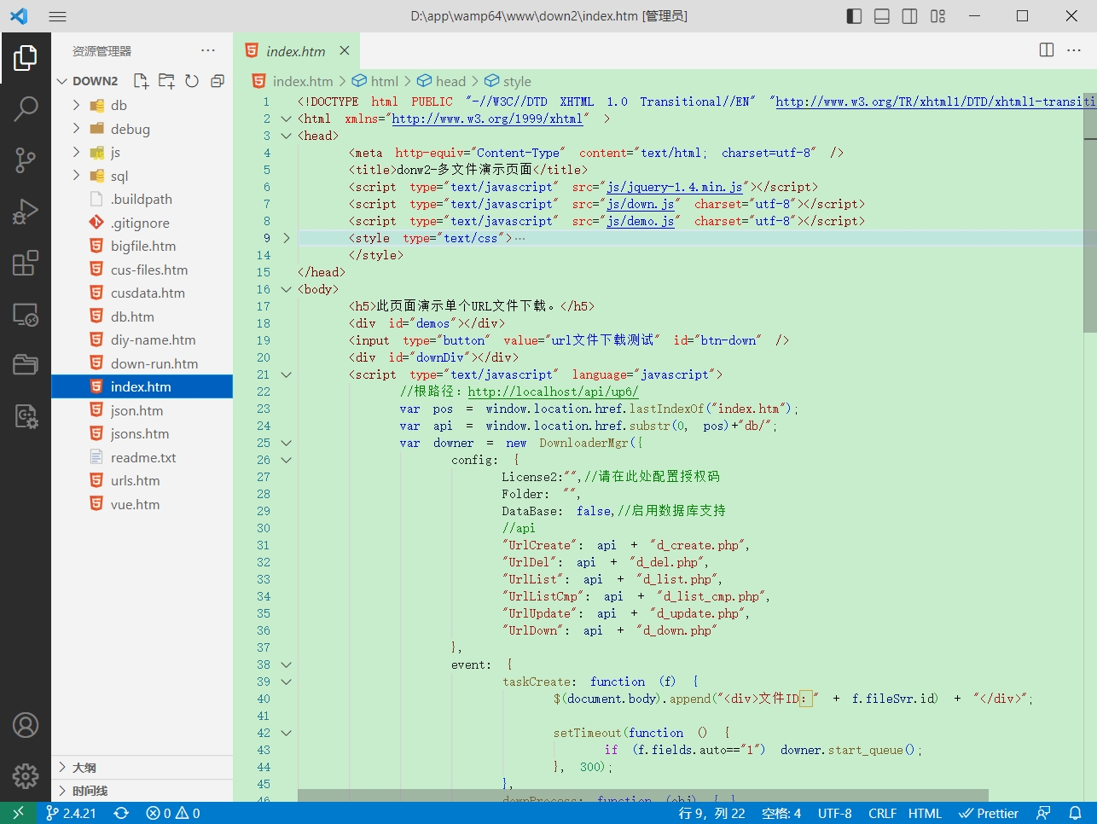
Task: Toggle the secondary sidebar layout button
Action: pyautogui.click(x=910, y=16)
